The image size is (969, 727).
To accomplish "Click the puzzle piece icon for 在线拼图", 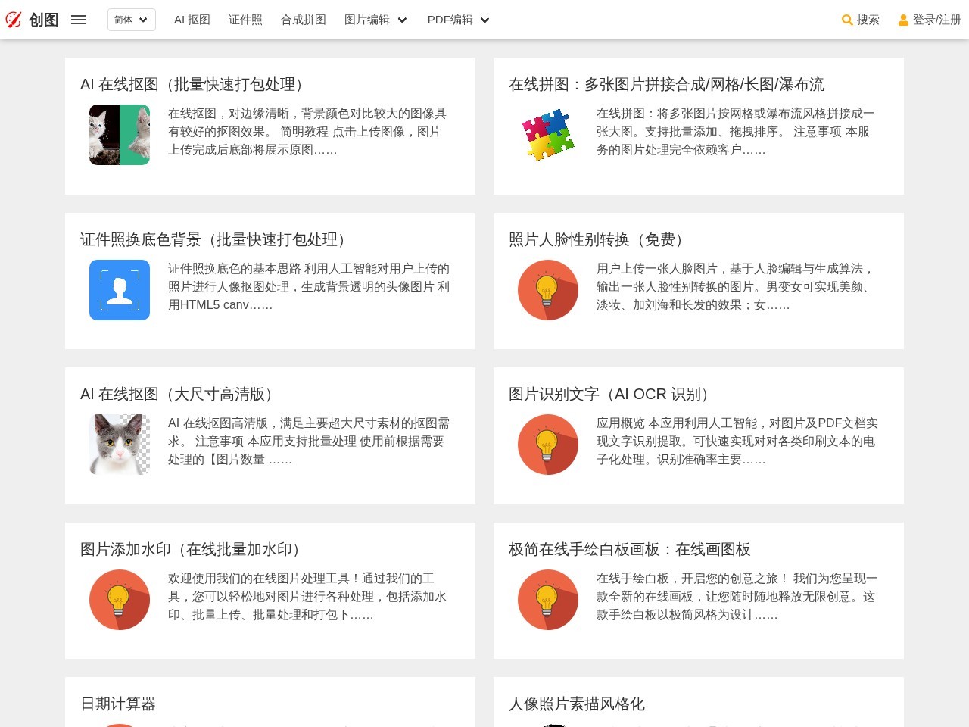I will [x=547, y=135].
